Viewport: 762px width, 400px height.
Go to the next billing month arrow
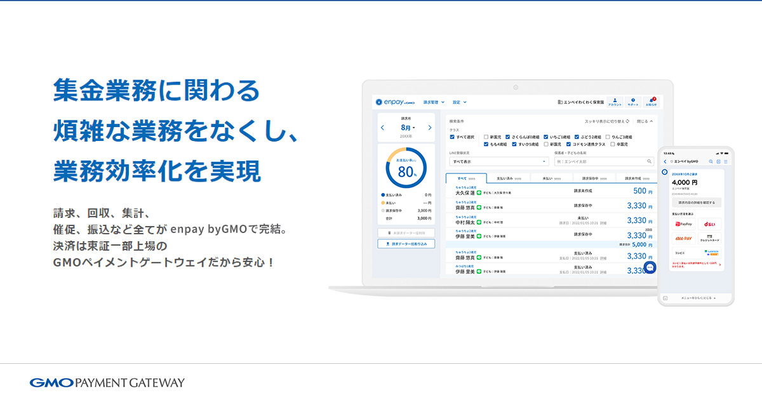[430, 128]
